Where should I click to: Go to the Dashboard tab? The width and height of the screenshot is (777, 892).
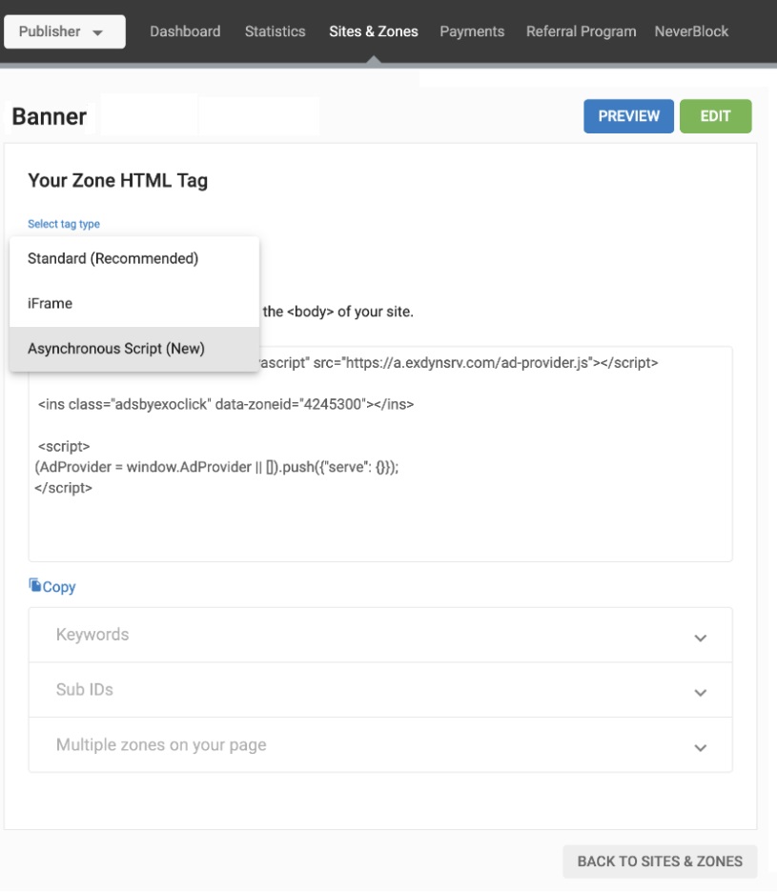[185, 31]
